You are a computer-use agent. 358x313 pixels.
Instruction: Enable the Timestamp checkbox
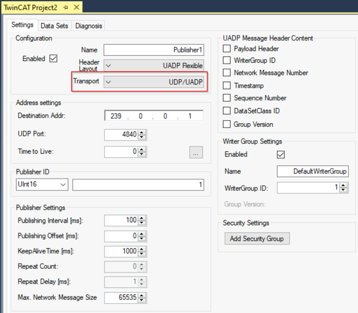(x=227, y=85)
